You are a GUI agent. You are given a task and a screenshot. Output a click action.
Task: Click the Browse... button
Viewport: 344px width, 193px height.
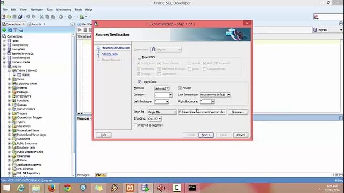pos(238,112)
